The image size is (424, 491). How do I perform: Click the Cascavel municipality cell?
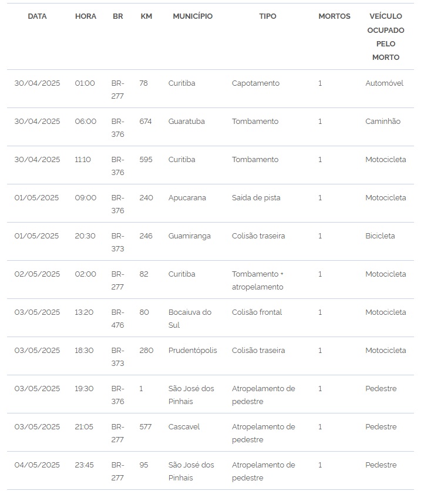pos(184,427)
